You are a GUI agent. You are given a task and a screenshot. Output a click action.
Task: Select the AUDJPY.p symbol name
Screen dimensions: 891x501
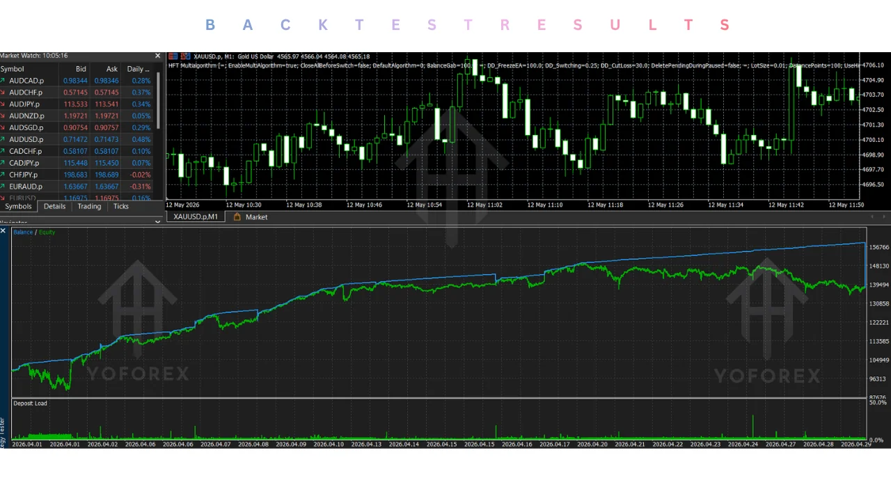point(24,104)
